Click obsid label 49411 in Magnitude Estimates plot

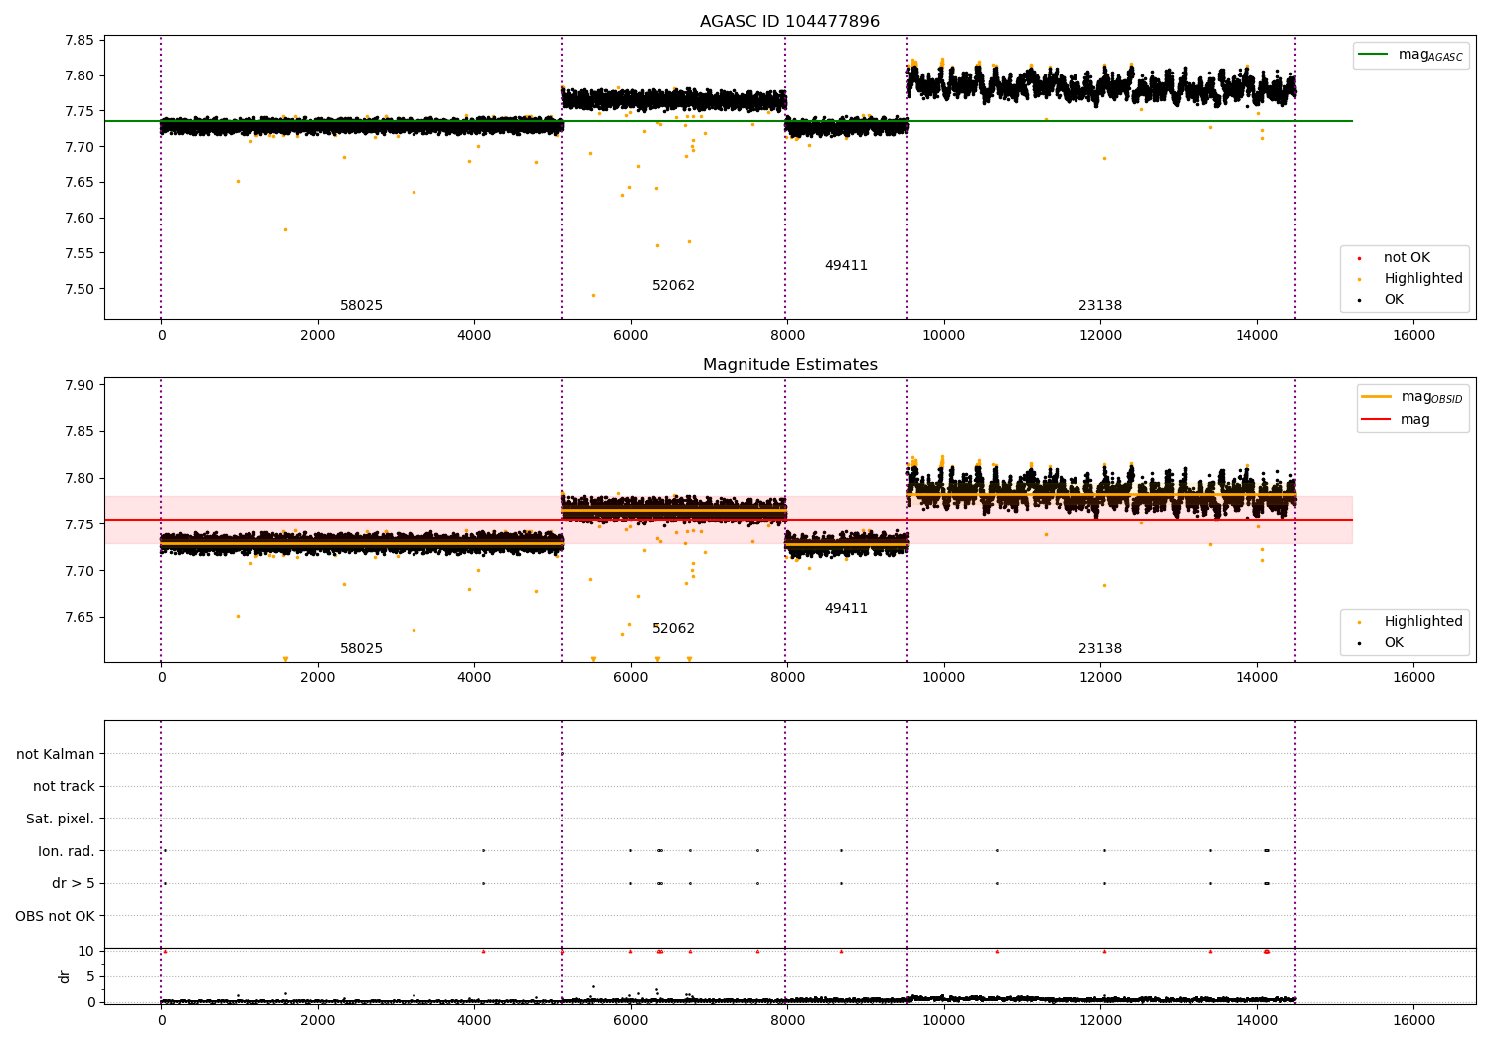846,609
